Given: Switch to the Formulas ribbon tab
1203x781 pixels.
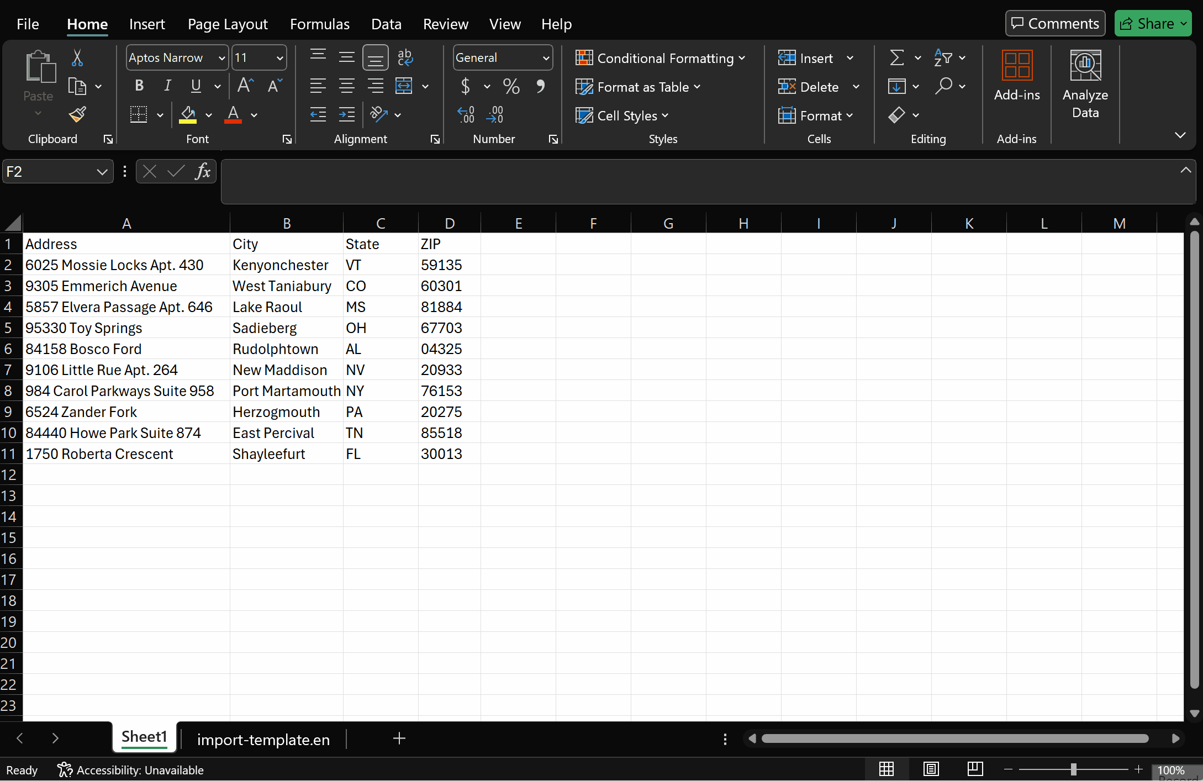Looking at the screenshot, I should 319,24.
